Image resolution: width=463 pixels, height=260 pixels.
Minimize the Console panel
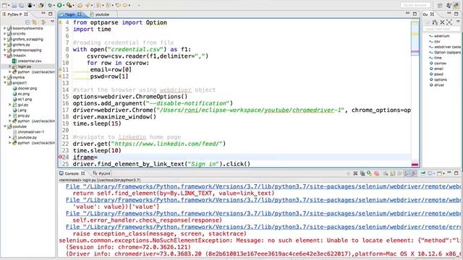[x=449, y=172]
